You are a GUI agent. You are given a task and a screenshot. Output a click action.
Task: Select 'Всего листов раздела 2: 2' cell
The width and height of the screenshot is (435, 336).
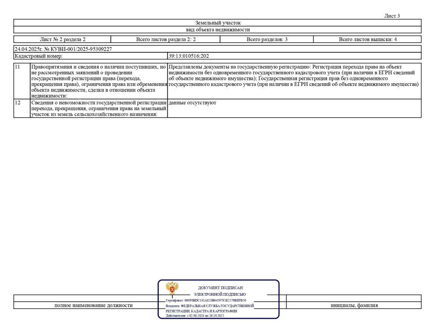166,39
